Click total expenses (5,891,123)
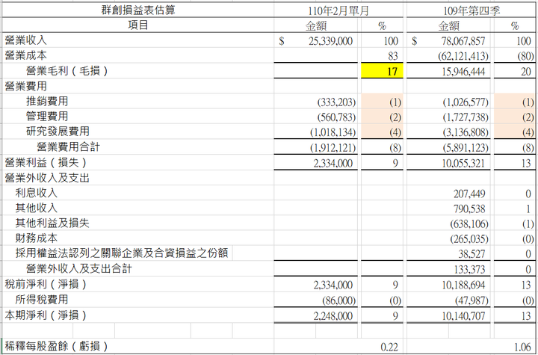 click(466, 148)
